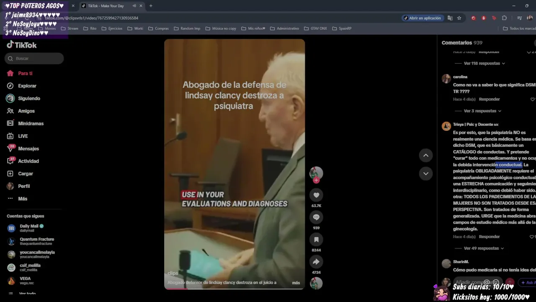Like the video with the heart icon
The height and width of the screenshot is (302, 536).
[x=316, y=195]
